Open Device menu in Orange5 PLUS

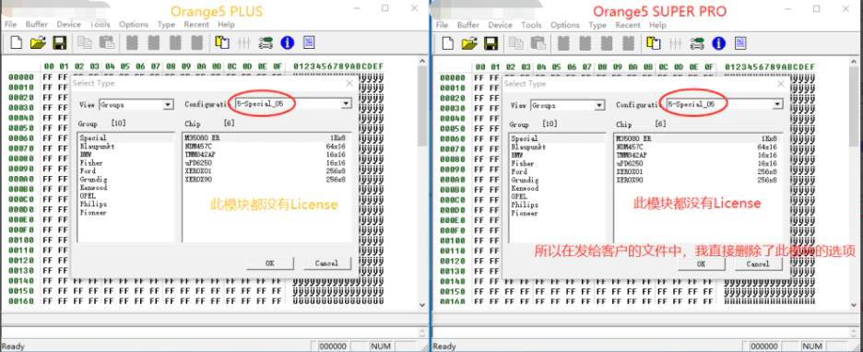(x=69, y=24)
